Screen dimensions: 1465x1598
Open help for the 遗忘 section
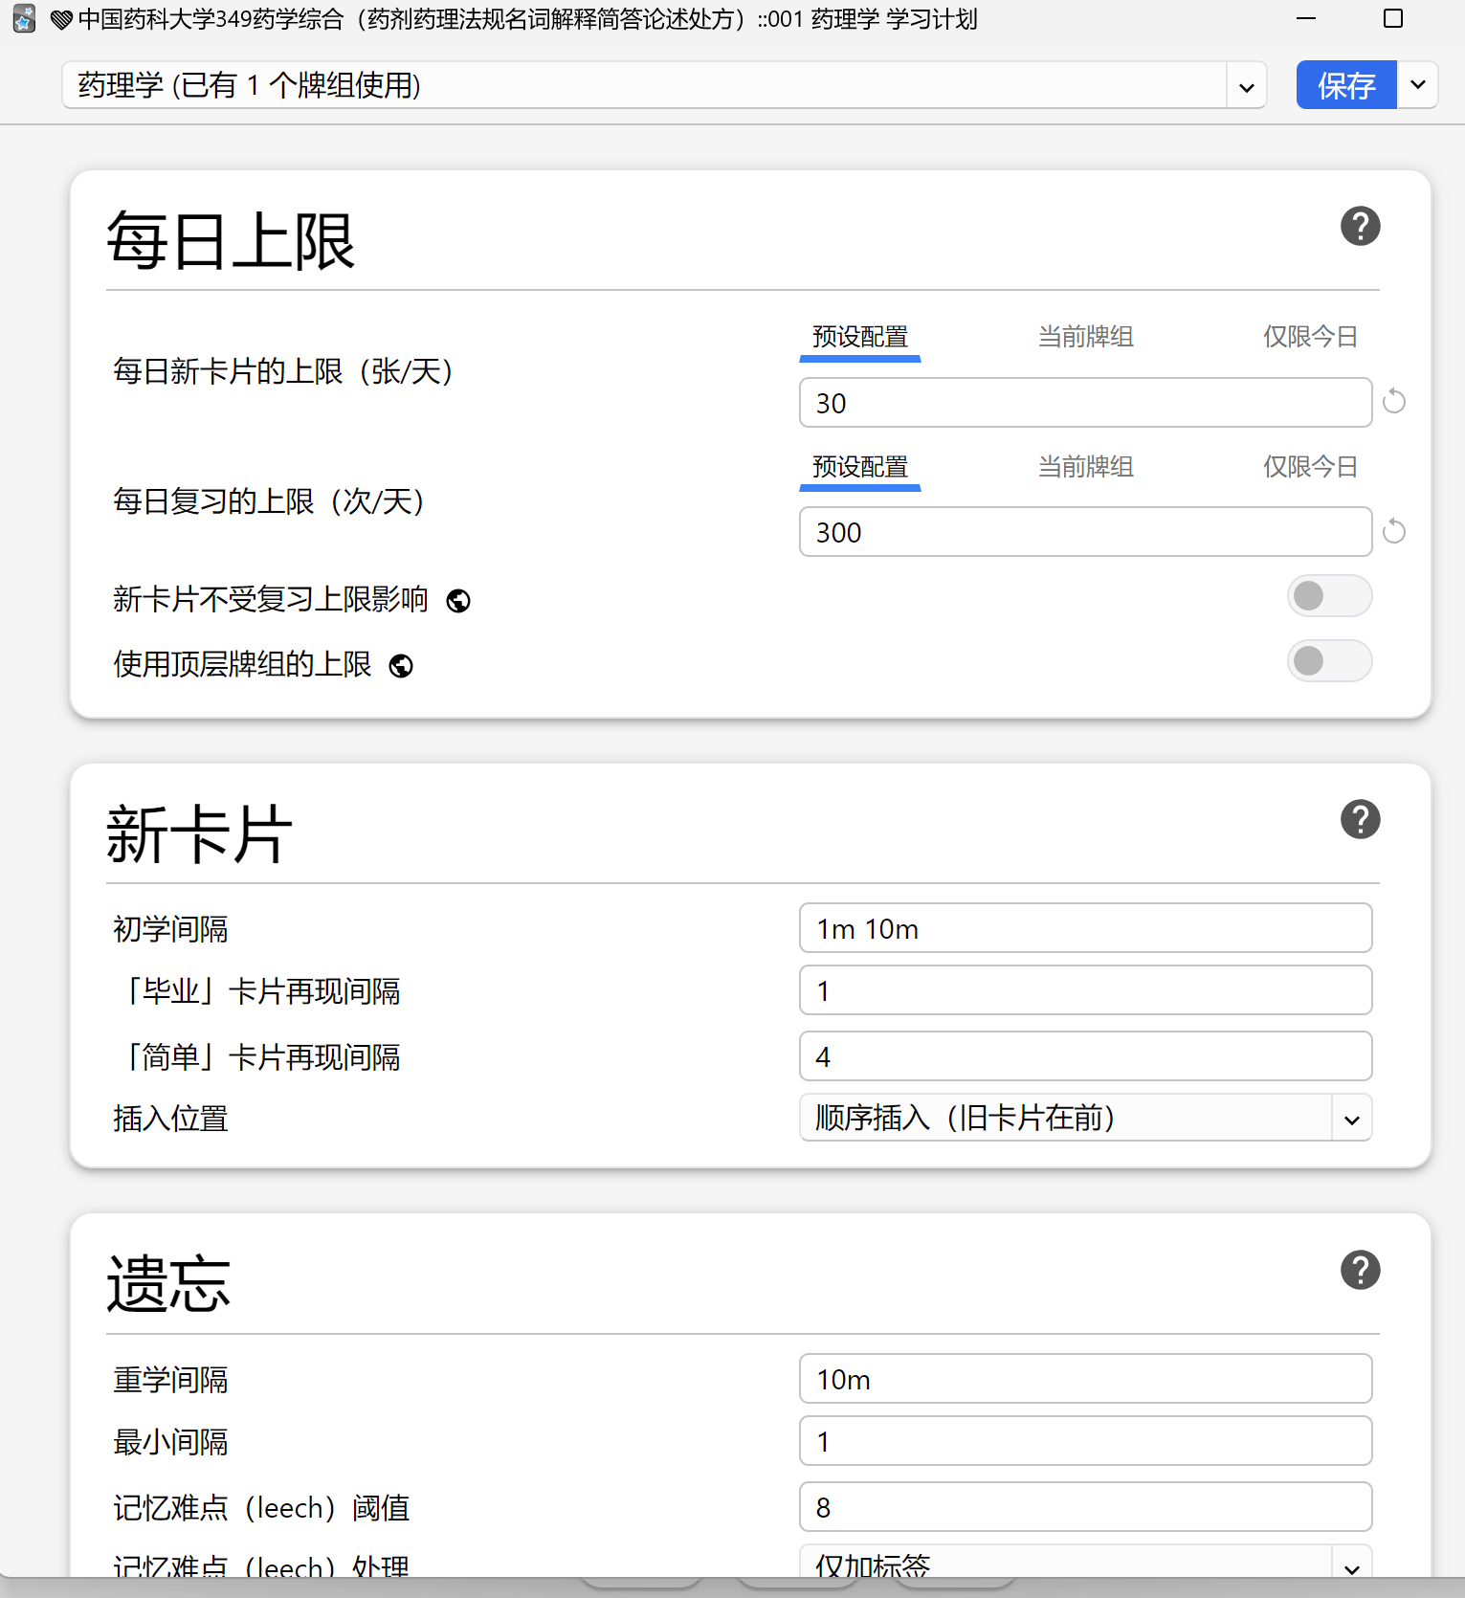point(1360,1271)
